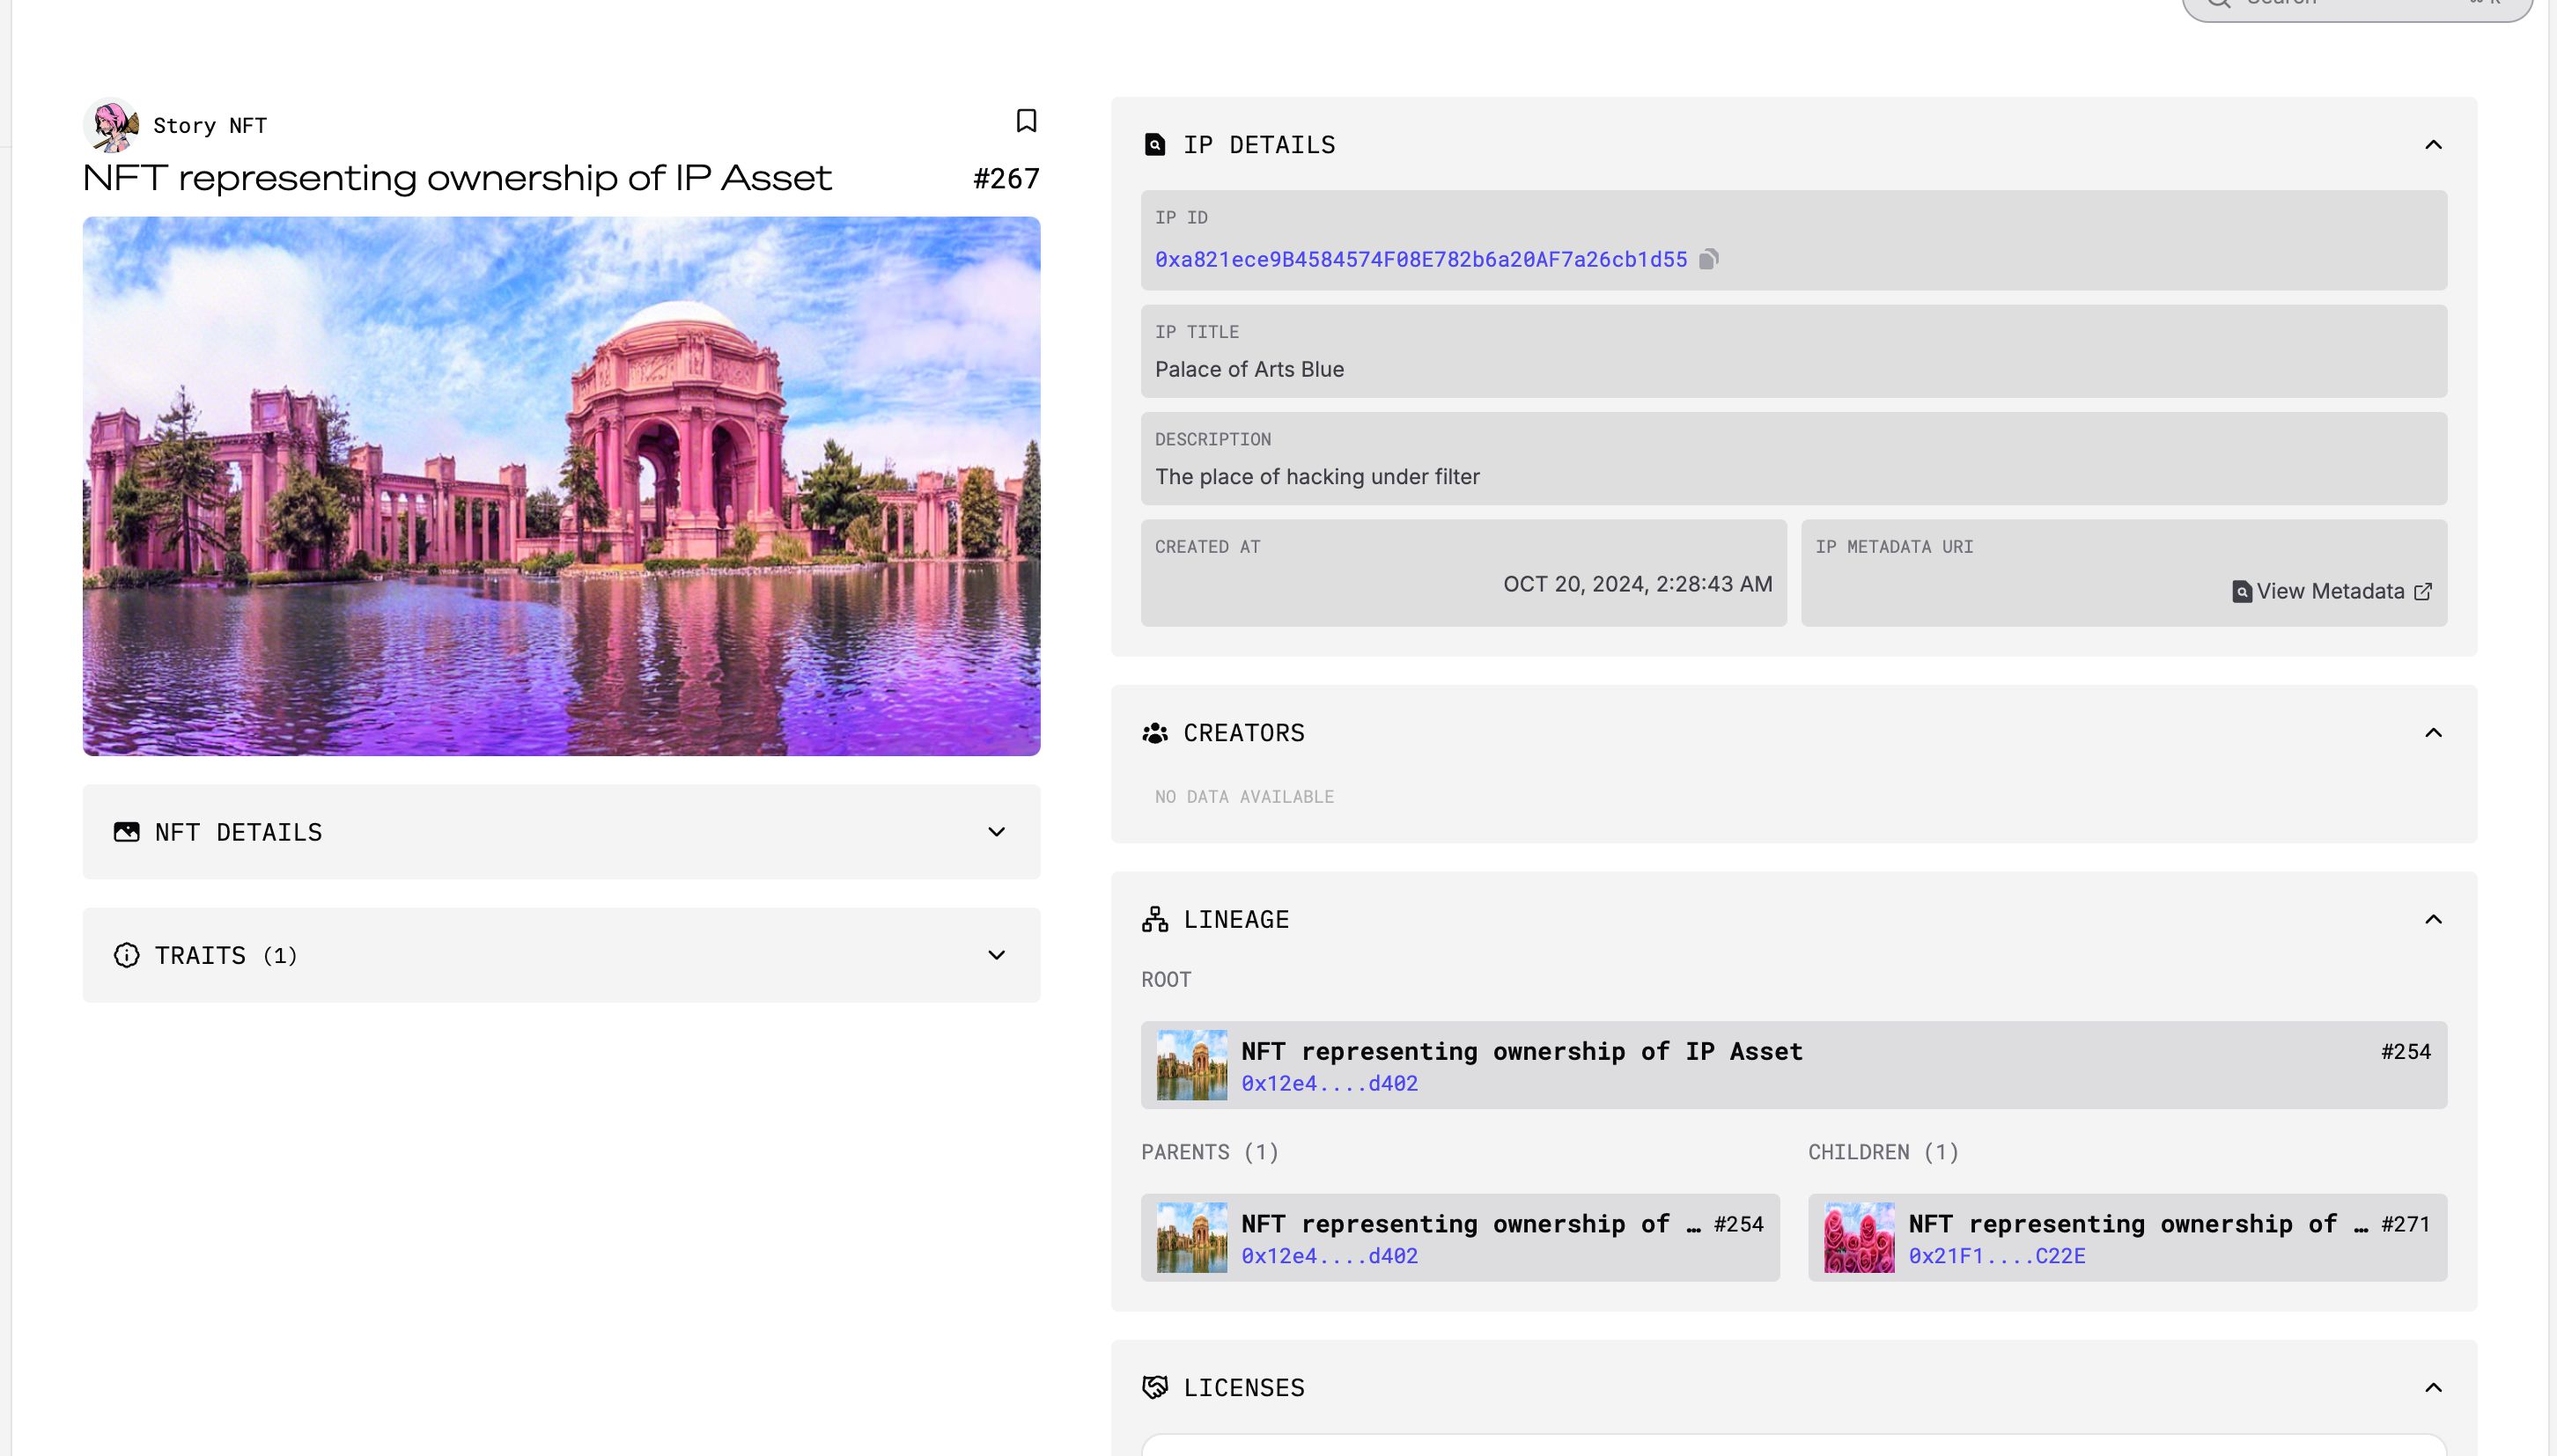Screen dimensions: 2557x1456
Task: Expand the Traits (1) panel
Action: 561,955
